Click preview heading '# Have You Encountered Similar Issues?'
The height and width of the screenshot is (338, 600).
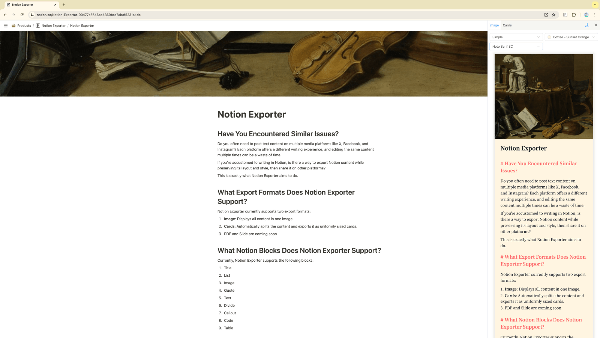538,167
